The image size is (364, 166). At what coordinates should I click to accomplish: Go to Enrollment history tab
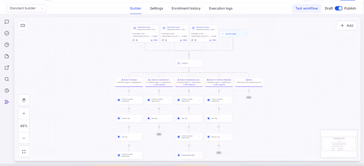tap(186, 8)
